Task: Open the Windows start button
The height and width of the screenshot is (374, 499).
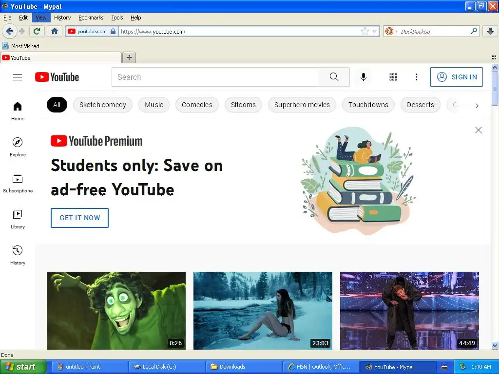Action: pyautogui.click(x=23, y=367)
